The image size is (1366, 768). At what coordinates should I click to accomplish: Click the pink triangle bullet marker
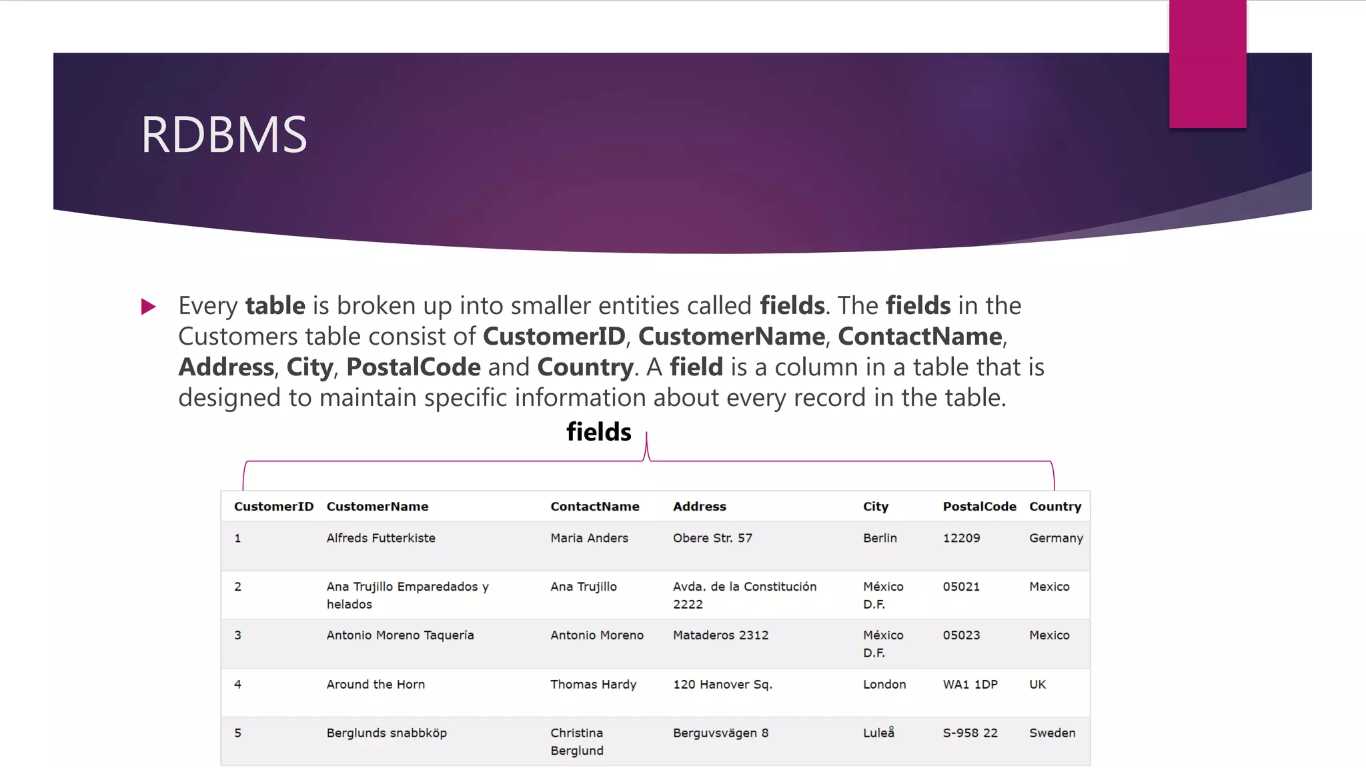tap(148, 307)
